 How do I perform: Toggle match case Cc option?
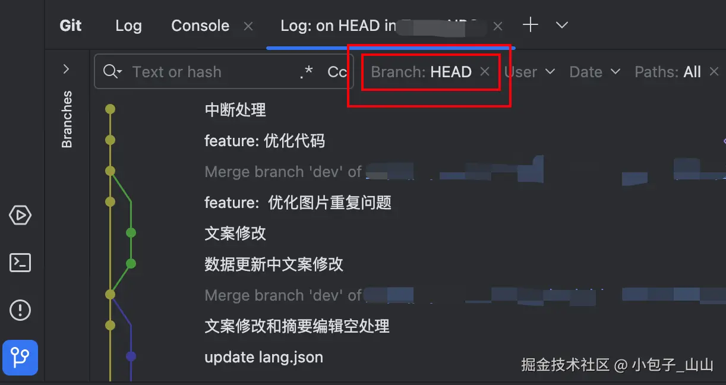point(337,72)
